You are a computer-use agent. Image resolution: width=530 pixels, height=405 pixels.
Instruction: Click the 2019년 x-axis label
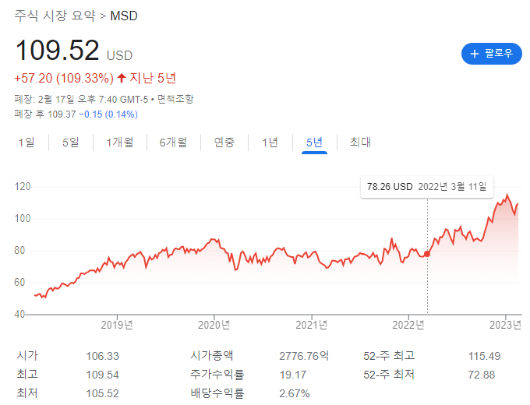pos(117,325)
